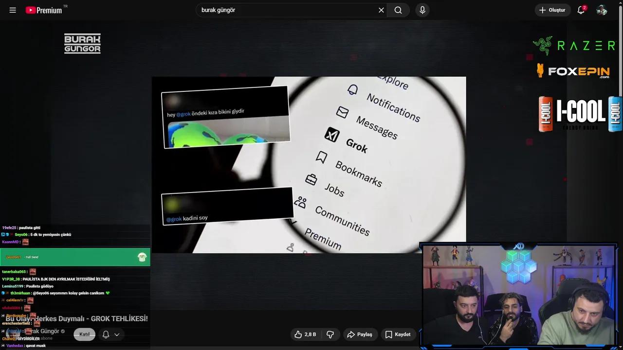Click chat message from Seyo06
This screenshot has width=623, height=350.
tap(37, 234)
